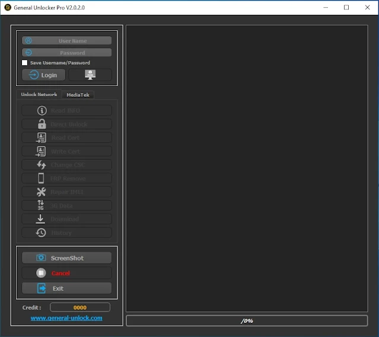This screenshot has width=379, height=337.
Task: Click the ScreenShot camera icon
Action: pos(41,257)
